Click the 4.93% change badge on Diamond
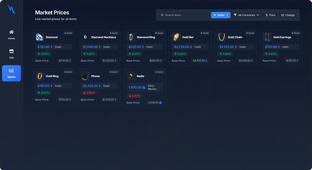This screenshot has height=170, width=312. point(43,54)
